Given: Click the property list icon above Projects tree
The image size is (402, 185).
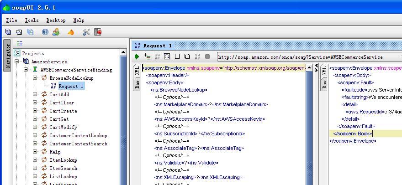Looking at the screenshot, I should click(x=19, y=43).
